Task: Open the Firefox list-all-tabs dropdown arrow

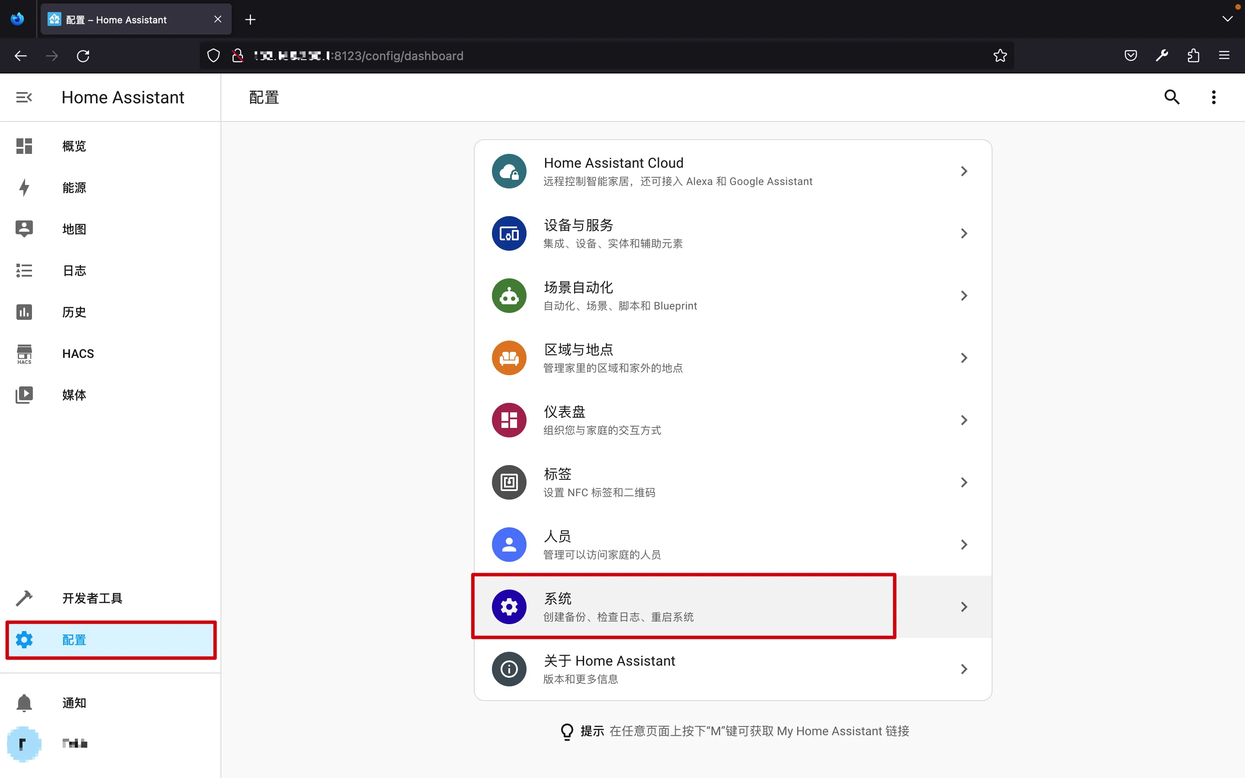Action: point(1227,19)
